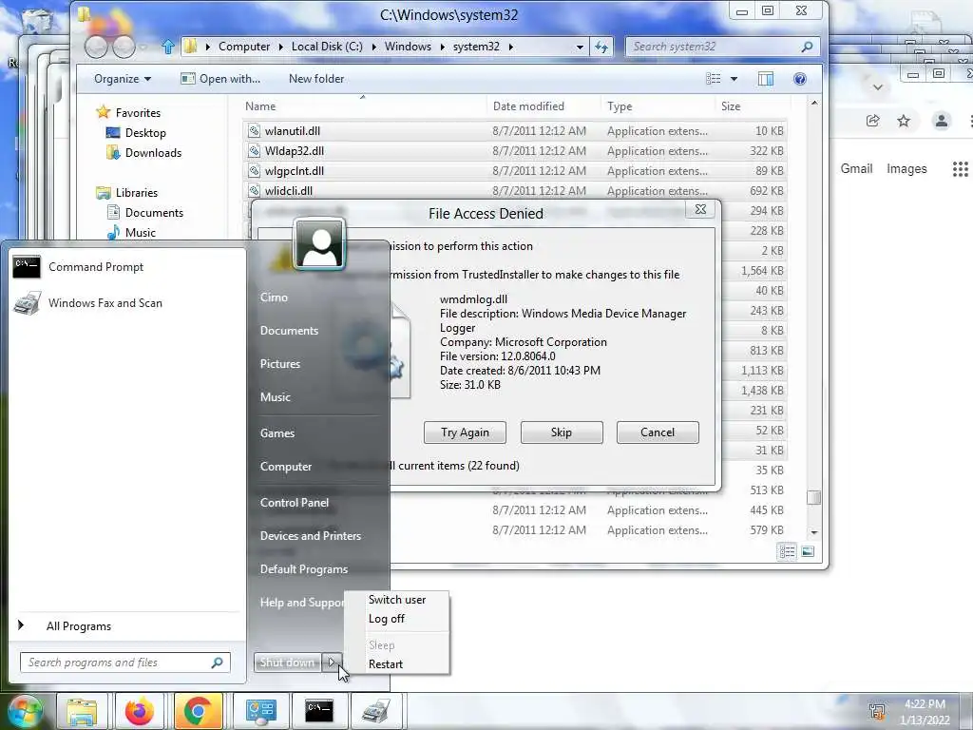Click the Chrome tab search chevron
This screenshot has width=973, height=730.
tap(877, 86)
